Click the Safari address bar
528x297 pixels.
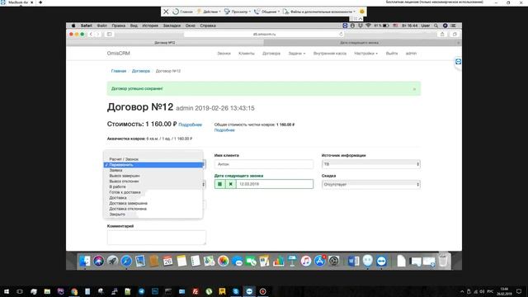[264, 34]
